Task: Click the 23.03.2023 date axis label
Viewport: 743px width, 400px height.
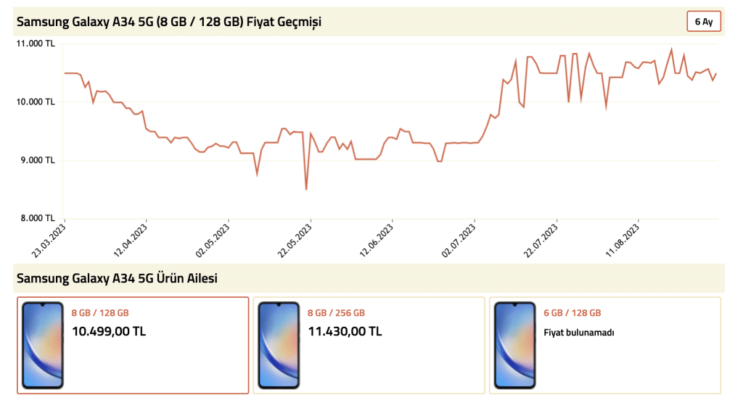Action: [x=49, y=241]
